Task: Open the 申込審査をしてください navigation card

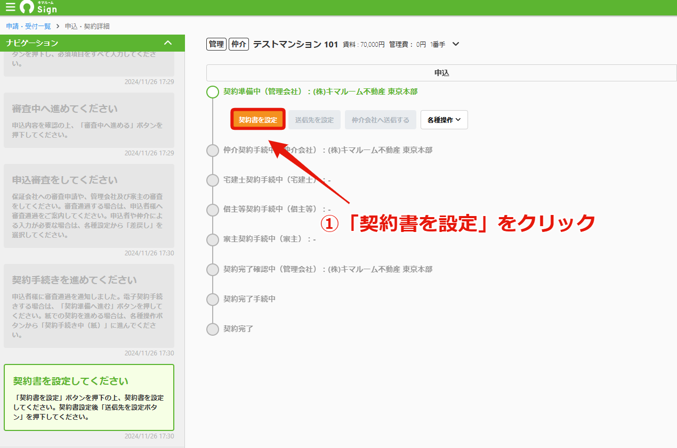Action: [x=89, y=206]
